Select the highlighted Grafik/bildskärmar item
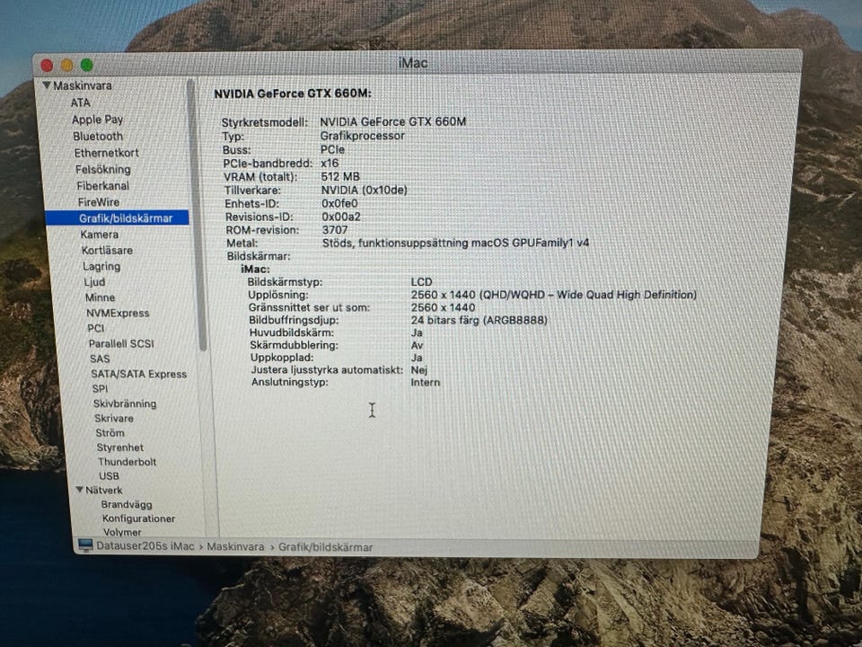Viewport: 862px width, 647px height. [117, 217]
